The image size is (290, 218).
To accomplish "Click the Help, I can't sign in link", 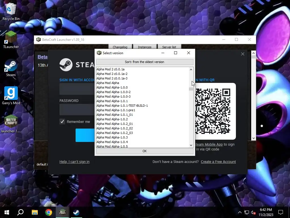I will [x=74, y=162].
